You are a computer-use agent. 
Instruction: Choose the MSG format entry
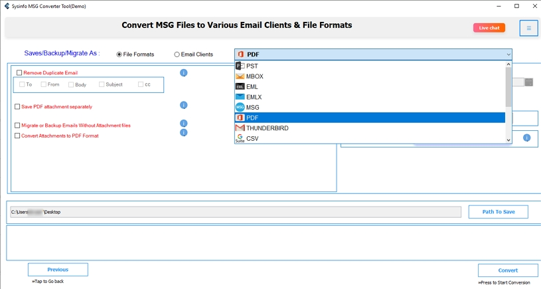(x=252, y=107)
